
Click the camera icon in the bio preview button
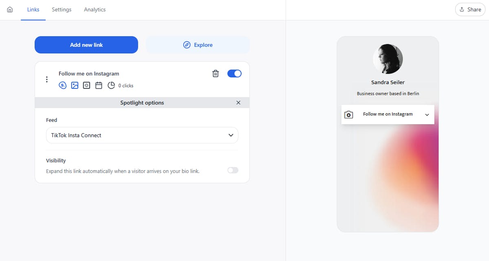(349, 114)
